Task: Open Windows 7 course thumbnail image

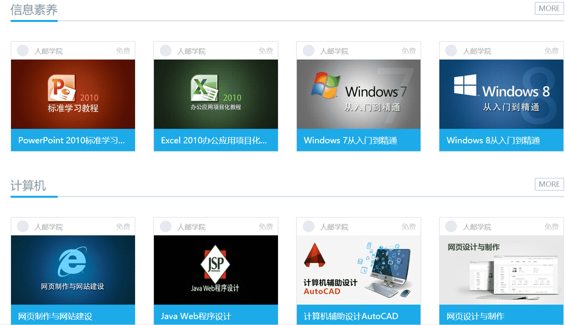Action: [x=358, y=94]
